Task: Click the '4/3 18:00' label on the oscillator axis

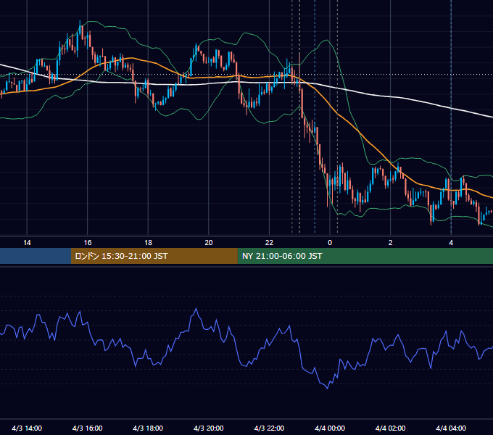Action: [148, 428]
